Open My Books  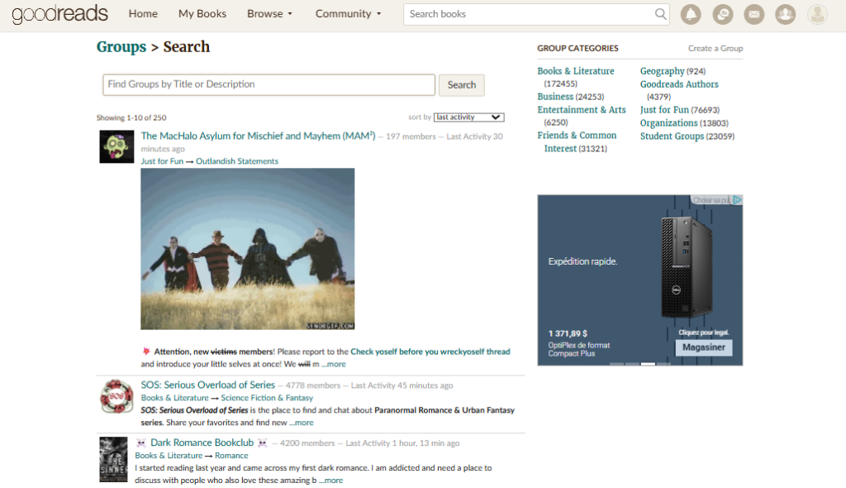[x=202, y=14]
